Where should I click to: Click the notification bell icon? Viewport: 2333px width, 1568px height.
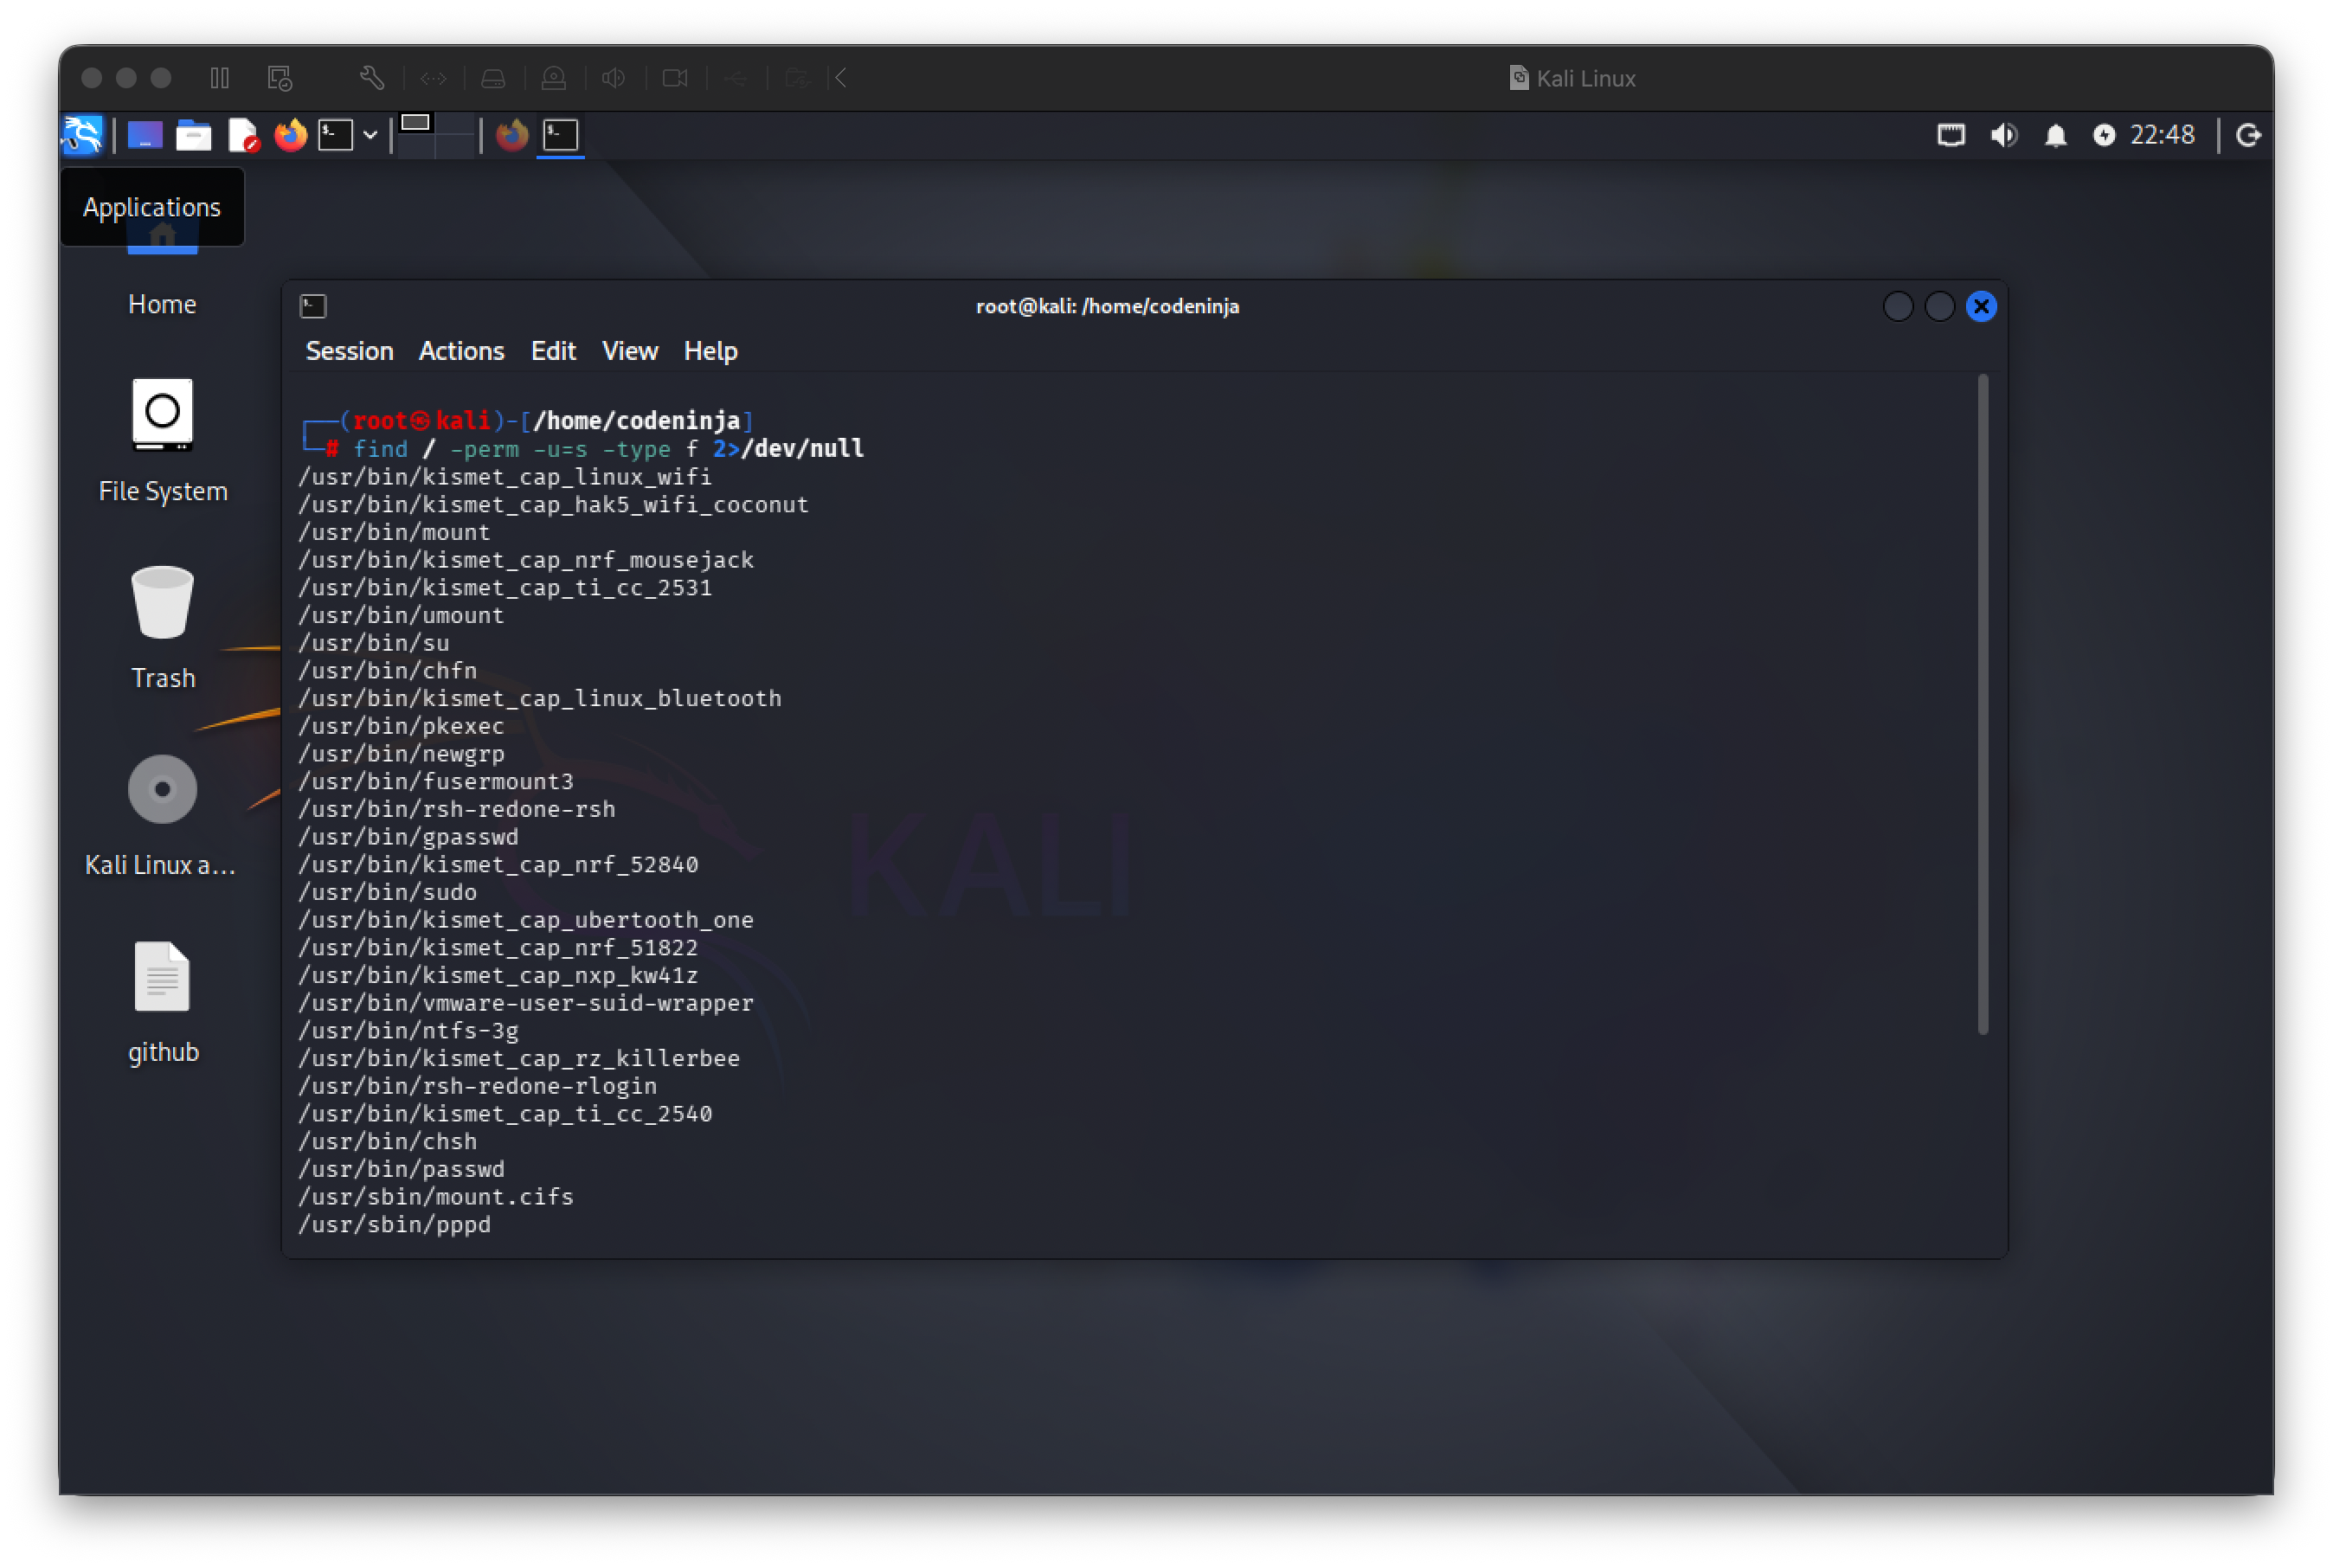click(x=2055, y=135)
